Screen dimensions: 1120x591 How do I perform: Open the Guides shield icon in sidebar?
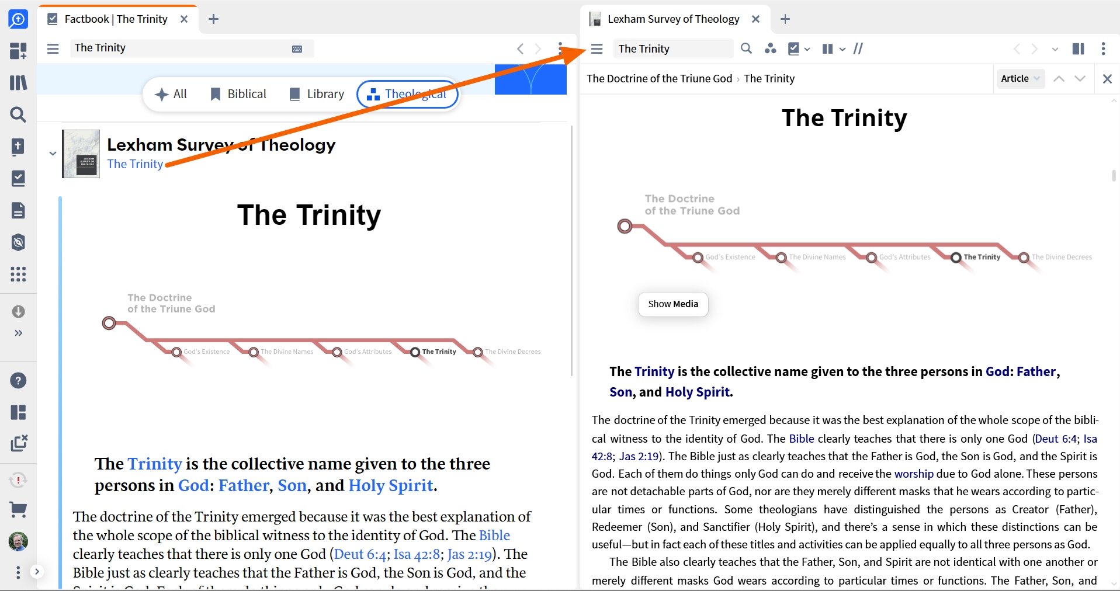18,242
